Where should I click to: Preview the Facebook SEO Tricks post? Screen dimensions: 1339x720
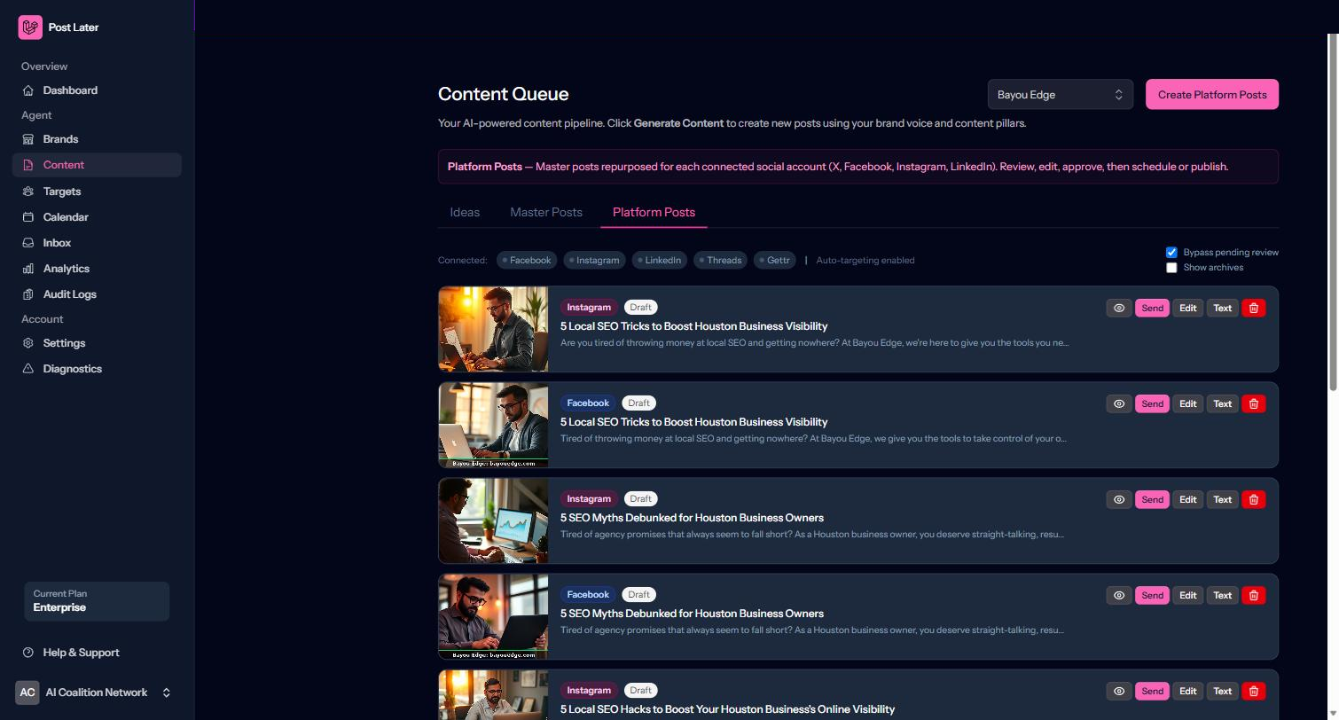[x=1119, y=403]
